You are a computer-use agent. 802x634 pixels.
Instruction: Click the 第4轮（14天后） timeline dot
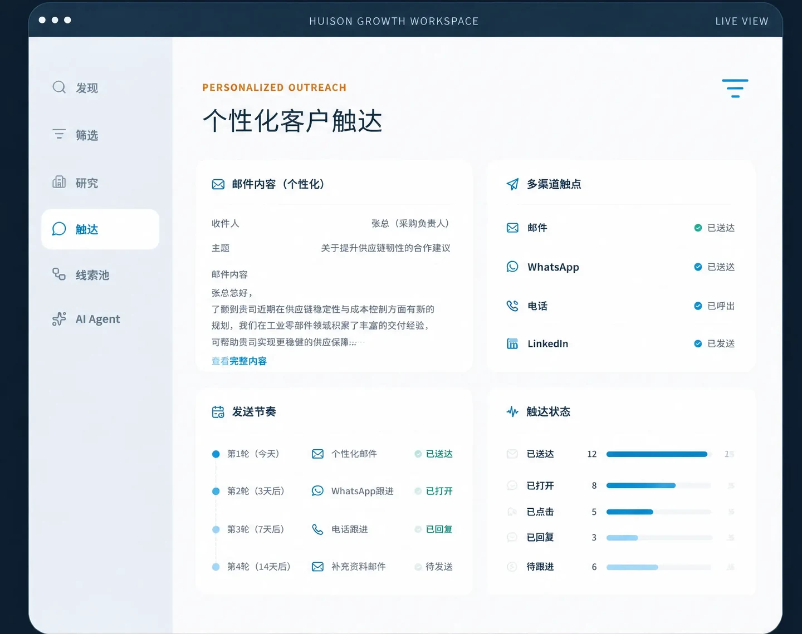pyautogui.click(x=216, y=567)
